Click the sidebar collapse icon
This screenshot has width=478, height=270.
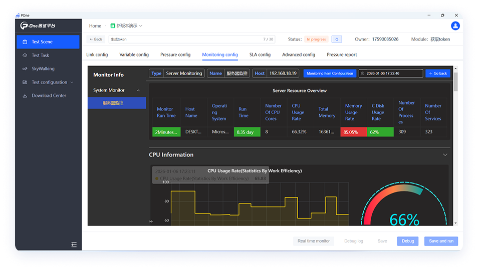pos(74,244)
